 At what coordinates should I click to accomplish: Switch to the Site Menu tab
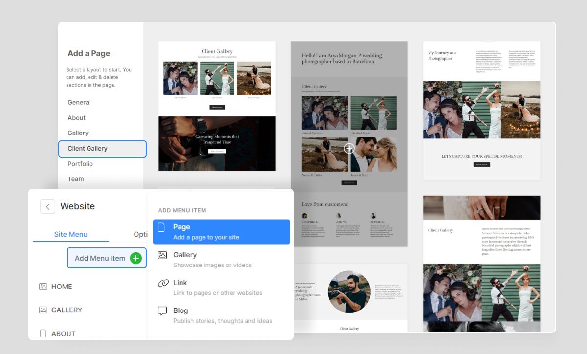[x=70, y=234]
